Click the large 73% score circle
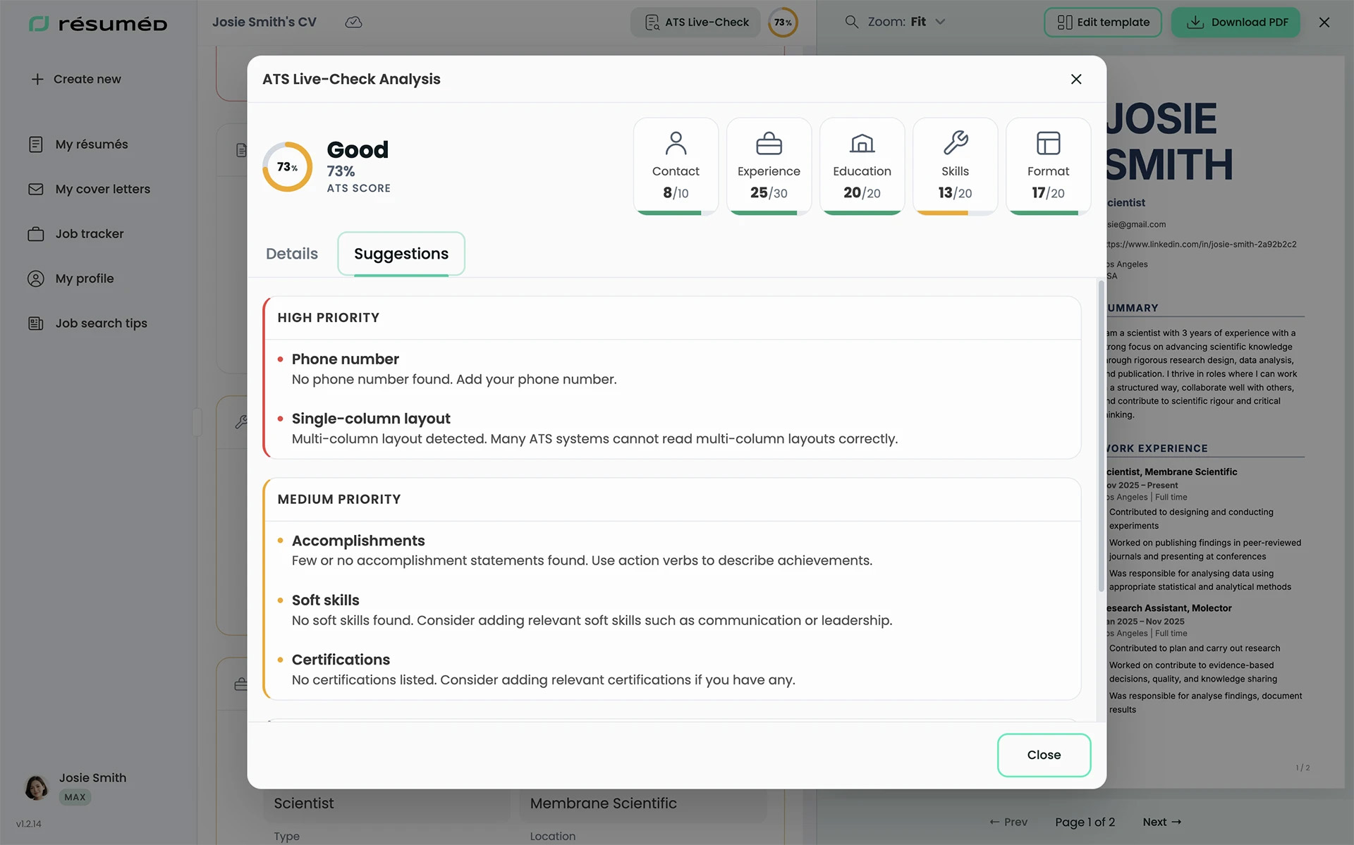 287,167
